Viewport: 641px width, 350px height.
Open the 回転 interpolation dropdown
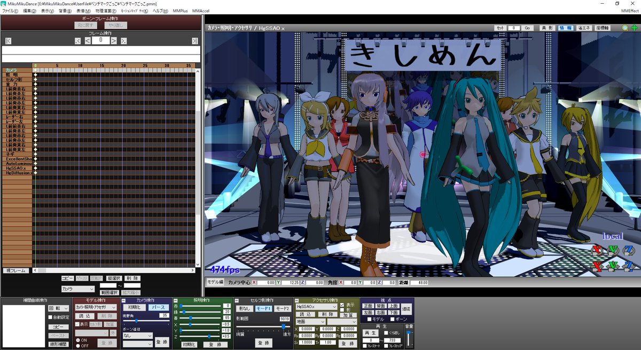point(59,308)
